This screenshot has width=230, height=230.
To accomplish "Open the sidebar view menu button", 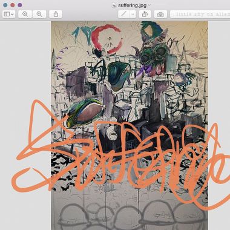I will click(x=8, y=14).
